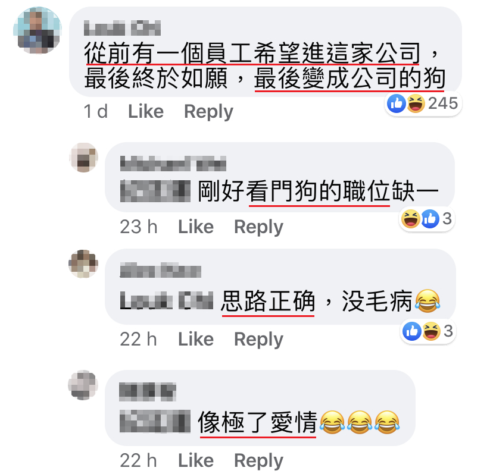Like the top comment posted 1 d ago
This screenshot has height=474, width=493.
[x=146, y=111]
